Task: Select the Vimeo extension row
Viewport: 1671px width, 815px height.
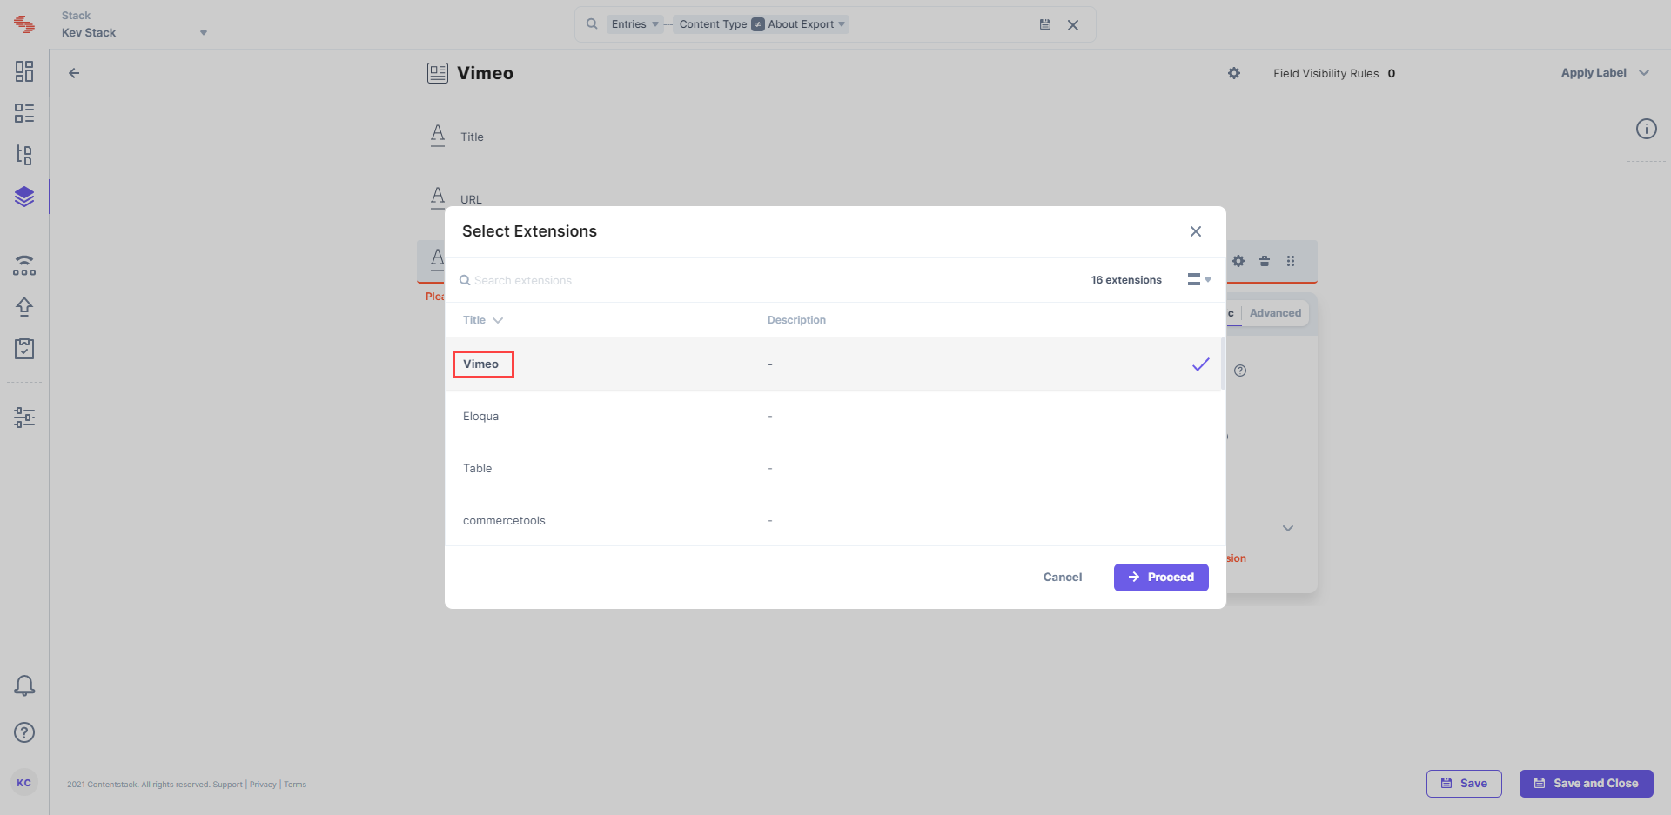Action: tap(834, 364)
